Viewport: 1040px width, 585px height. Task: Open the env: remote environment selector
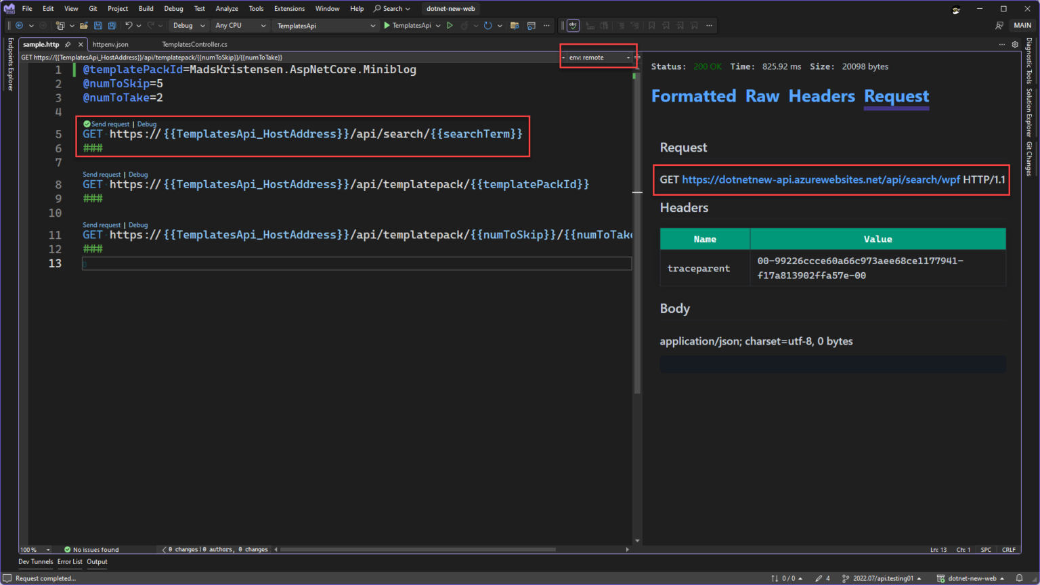597,57
